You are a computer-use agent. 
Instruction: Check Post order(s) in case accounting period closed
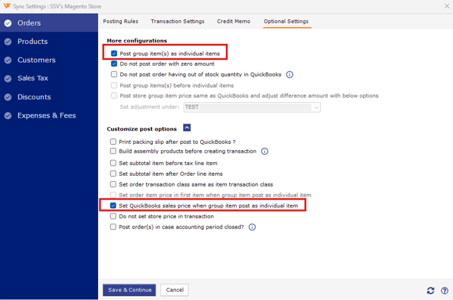click(114, 226)
